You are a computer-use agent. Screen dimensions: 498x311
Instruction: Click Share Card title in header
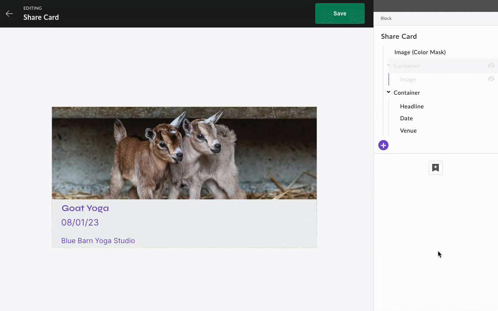tap(41, 18)
